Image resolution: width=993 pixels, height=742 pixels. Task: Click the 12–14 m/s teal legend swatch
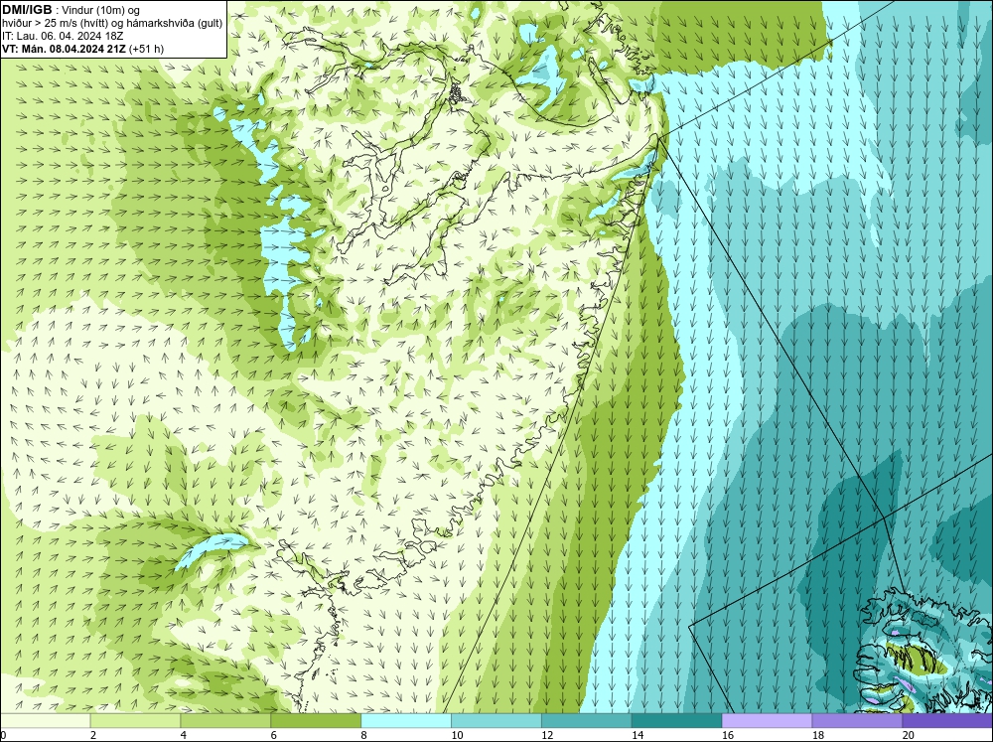587,720
